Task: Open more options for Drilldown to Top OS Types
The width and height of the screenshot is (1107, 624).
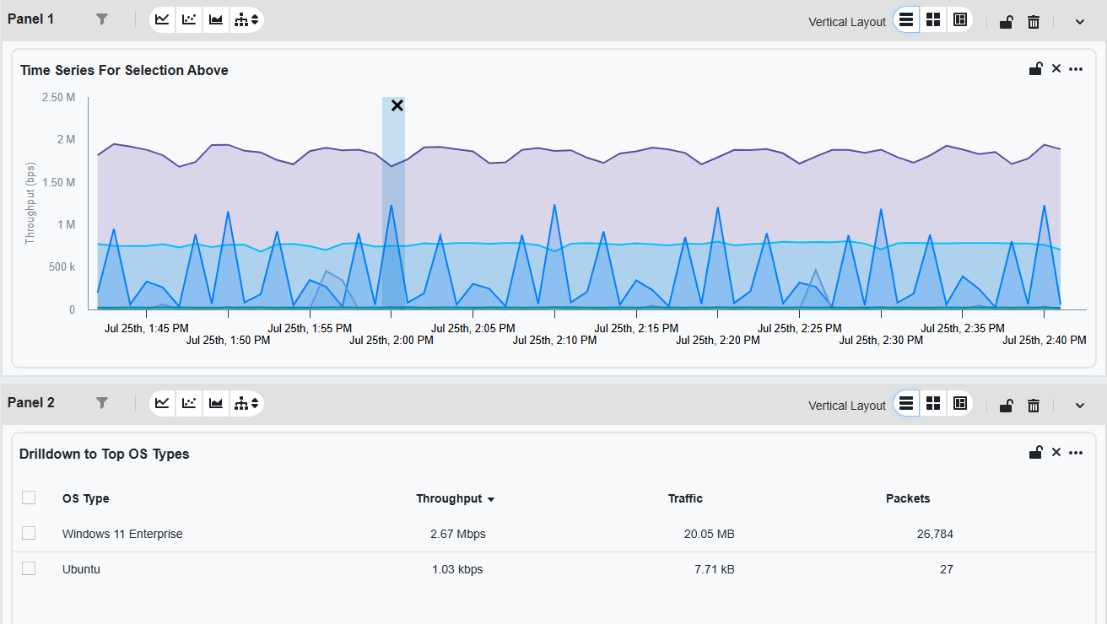Action: coord(1076,453)
